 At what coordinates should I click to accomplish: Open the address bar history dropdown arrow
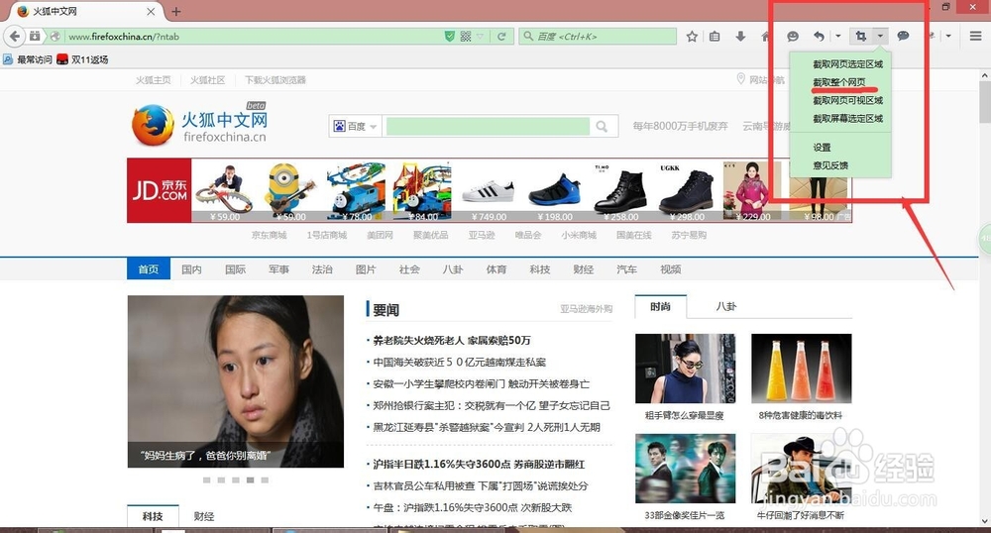(481, 37)
